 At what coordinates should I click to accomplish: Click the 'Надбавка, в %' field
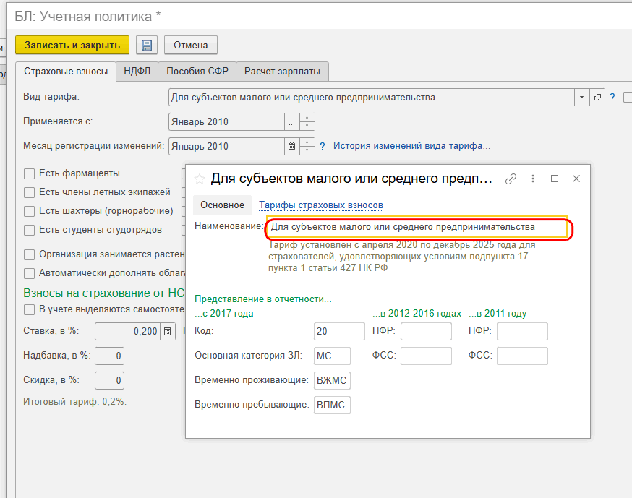(110, 356)
